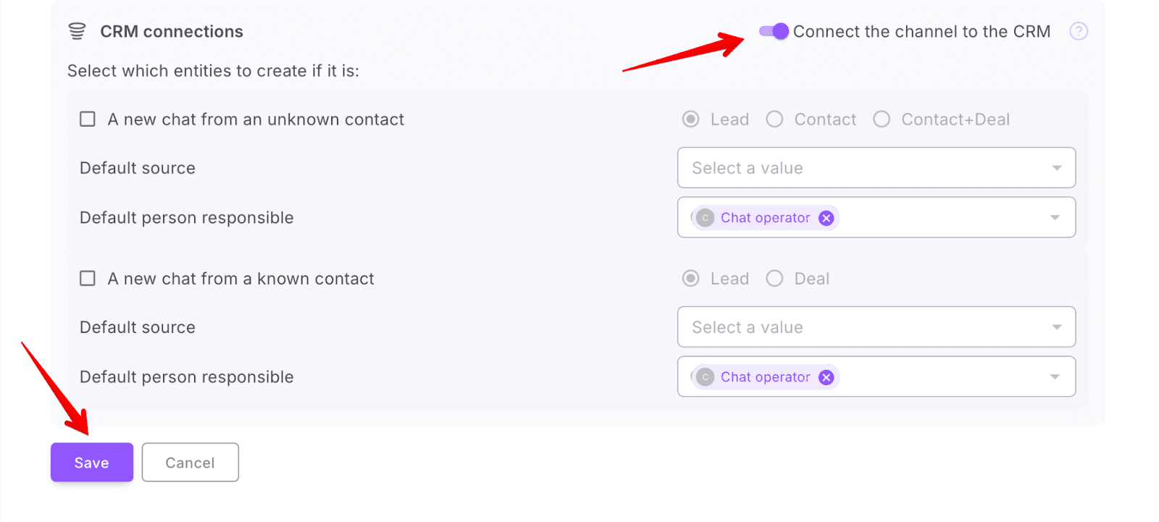The image size is (1159, 522).
Task: Check 'A new chat from an unknown contact'
Action: [88, 119]
